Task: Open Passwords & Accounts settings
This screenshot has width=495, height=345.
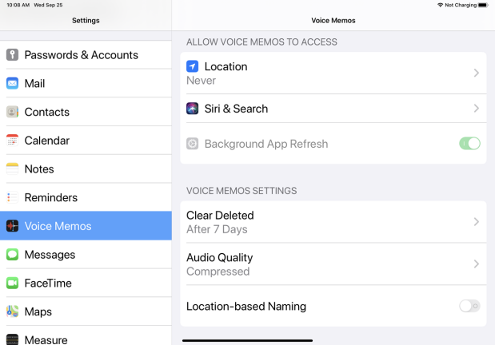Action: pos(86,55)
